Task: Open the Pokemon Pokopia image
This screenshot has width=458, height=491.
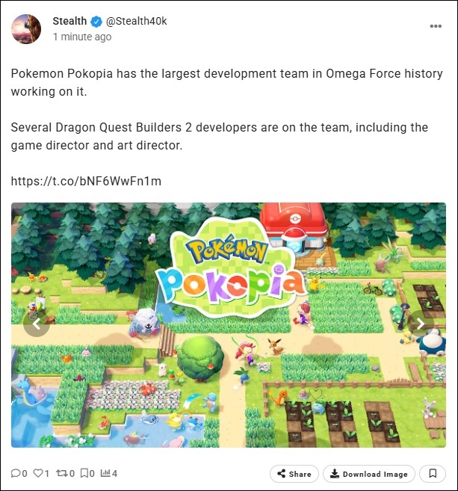Action: tap(229, 325)
